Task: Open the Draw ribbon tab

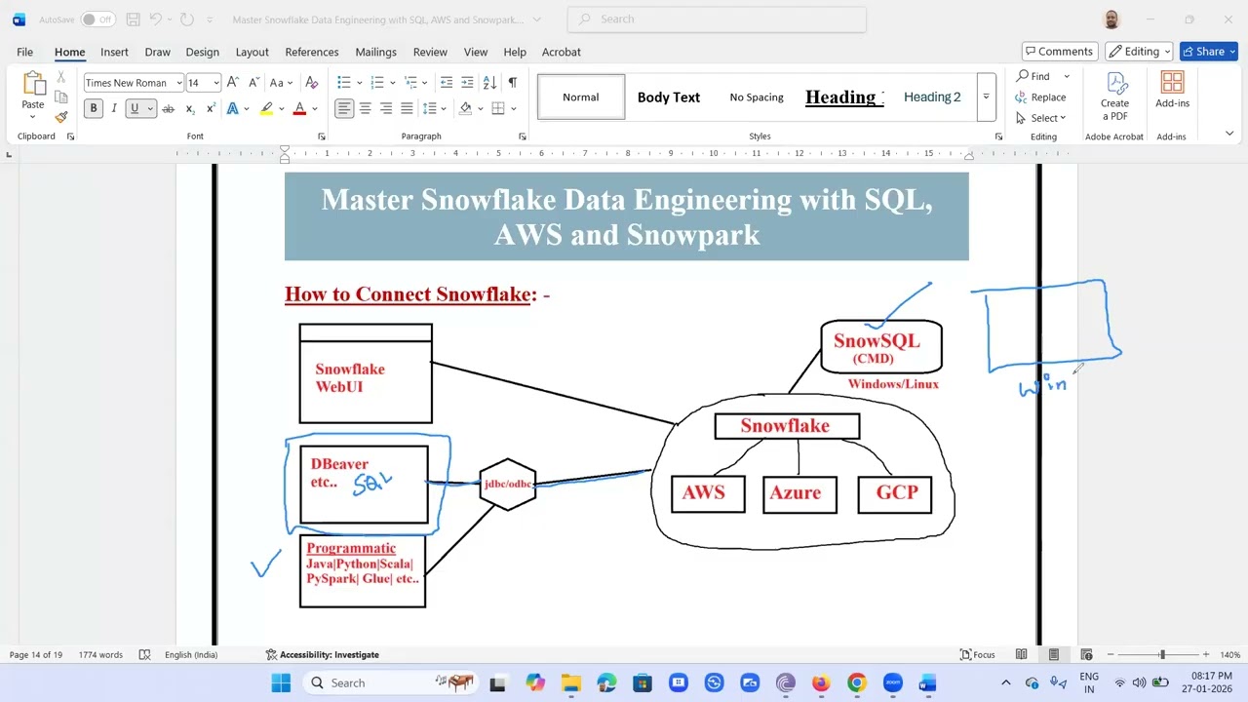Action: (x=157, y=52)
